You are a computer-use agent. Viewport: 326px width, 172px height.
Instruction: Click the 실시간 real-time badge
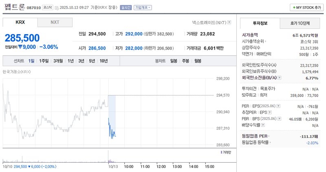tap(126, 7)
